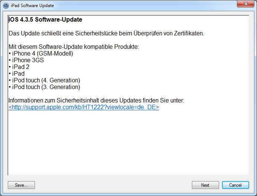Click the Save... button
Viewport: 257px width, 196px height.
pyautogui.click(x=21, y=185)
